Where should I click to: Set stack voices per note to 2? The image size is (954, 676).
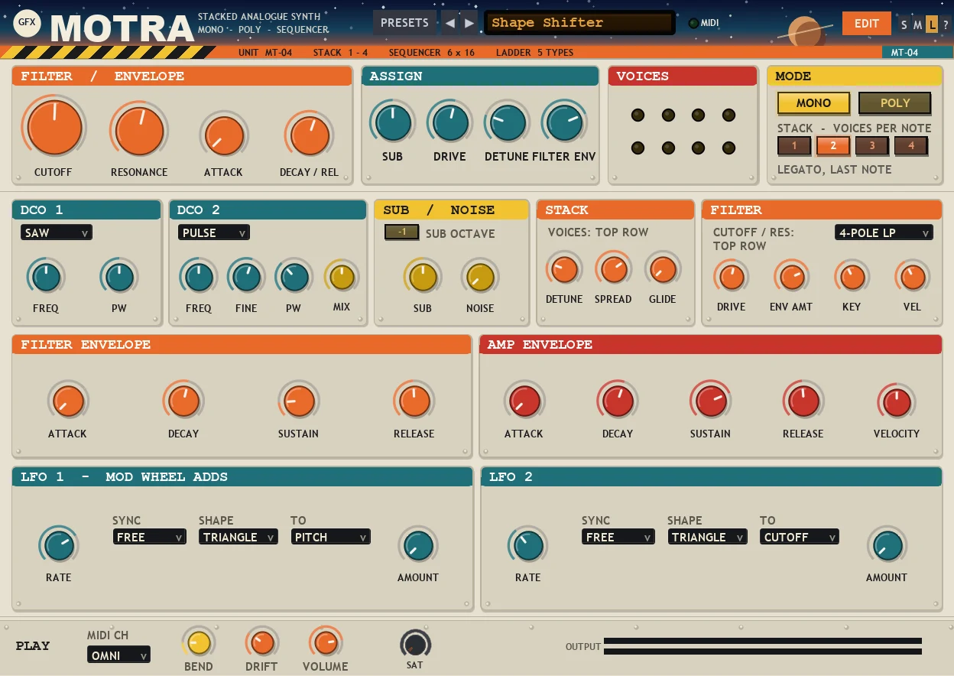click(x=833, y=146)
